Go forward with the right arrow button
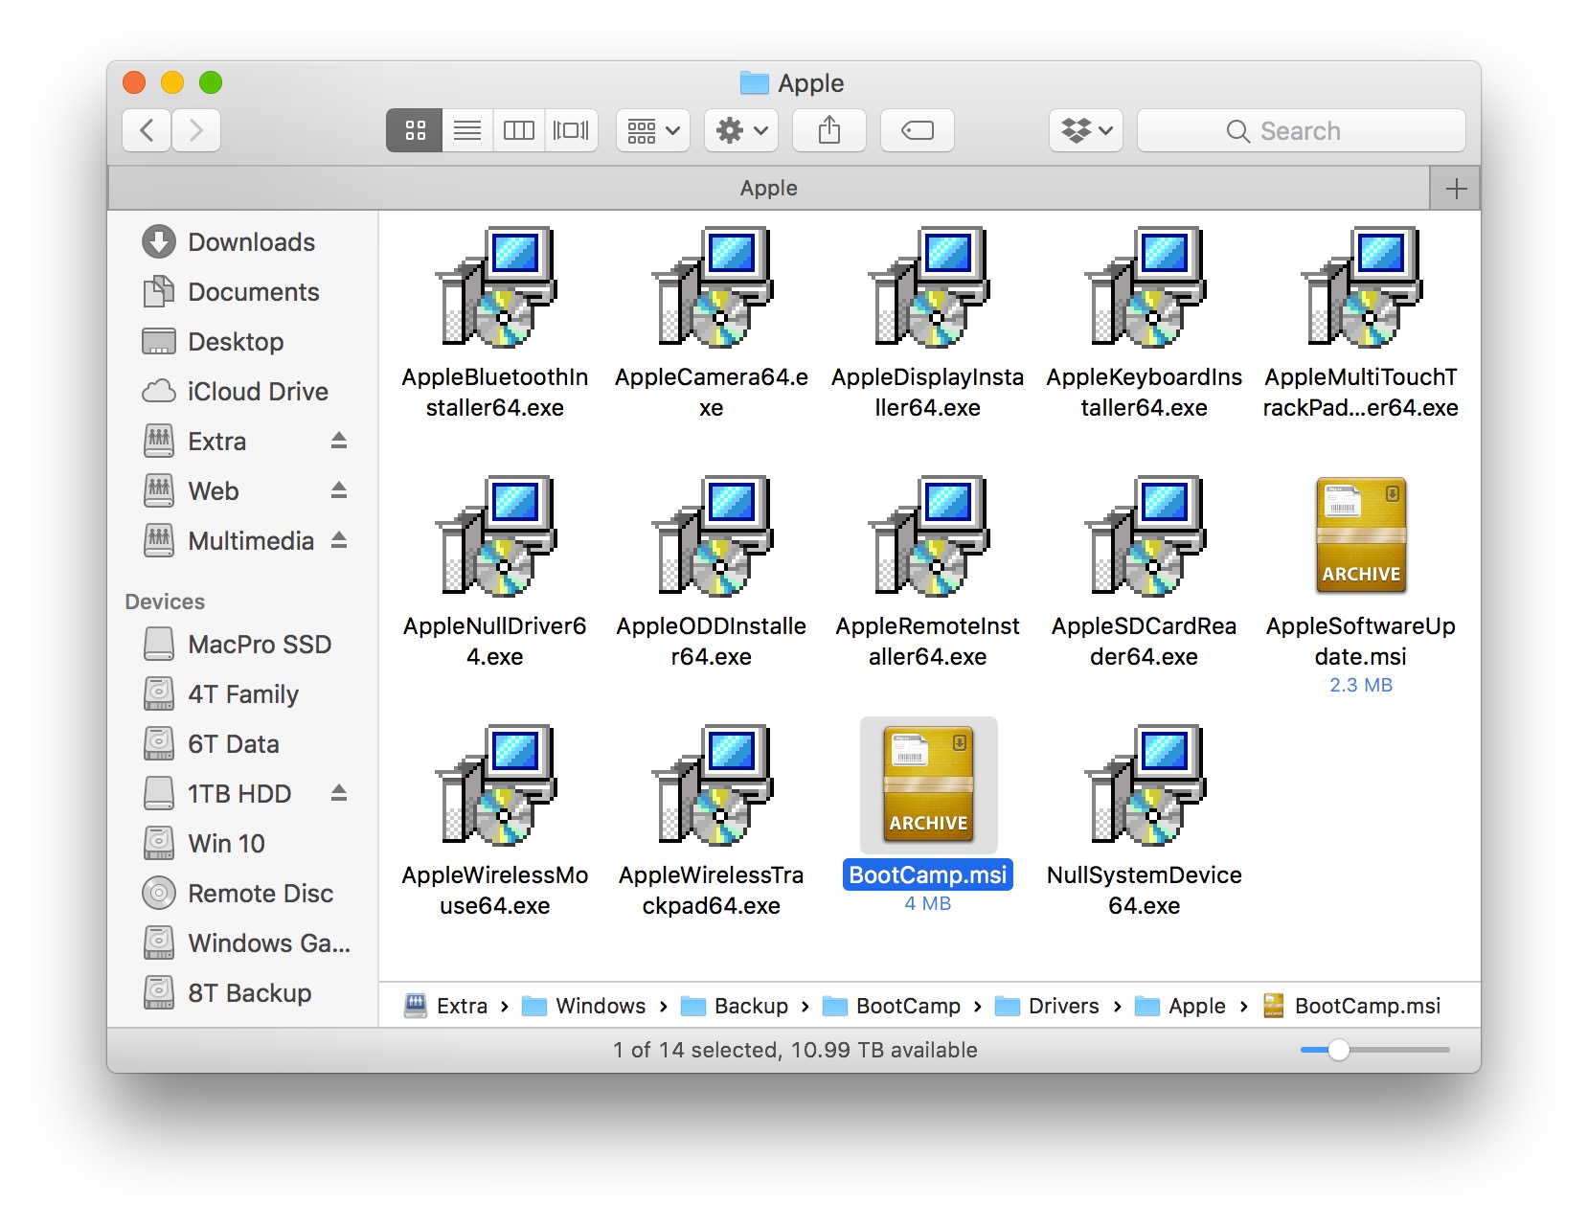Viewport: 1588px width, 1226px height. 196,130
